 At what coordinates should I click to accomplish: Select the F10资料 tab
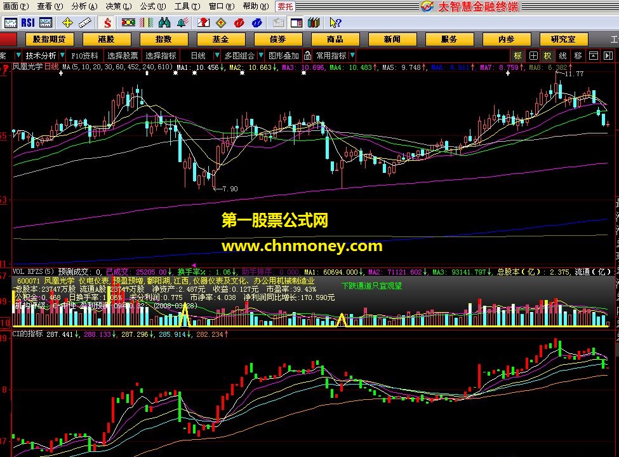(x=84, y=56)
